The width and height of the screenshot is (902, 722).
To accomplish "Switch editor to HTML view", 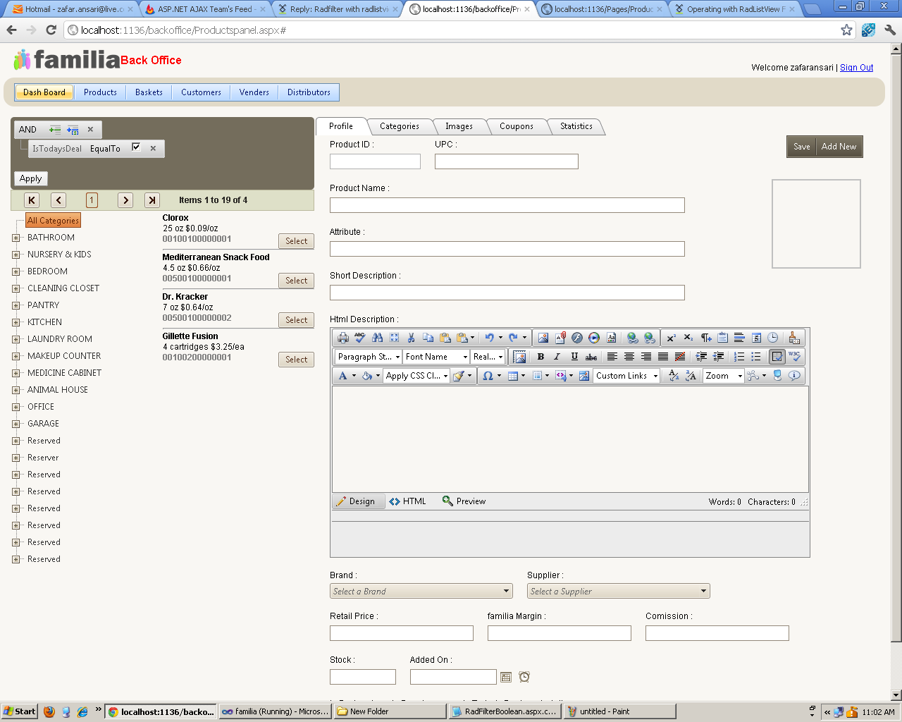I will (408, 501).
